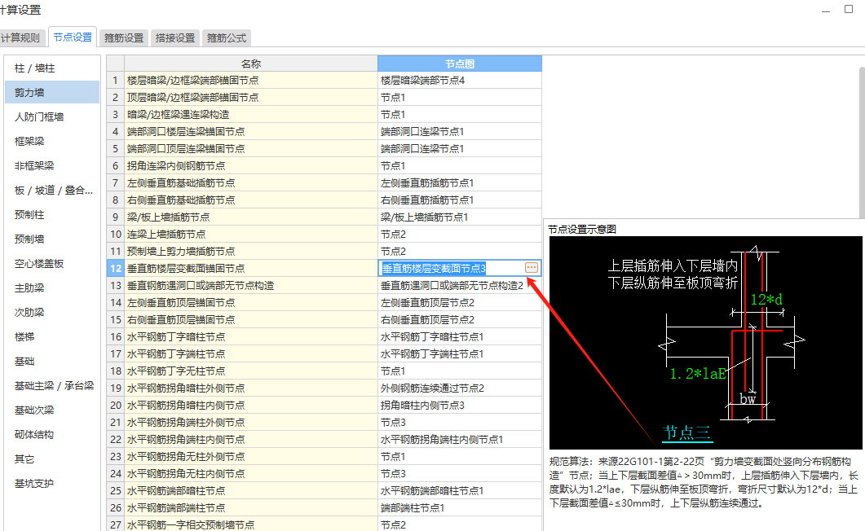This screenshot has height=531, width=865.
Task: Click cell 垂直筋遇洞口或端部无节点构造2
Action: tap(460, 285)
